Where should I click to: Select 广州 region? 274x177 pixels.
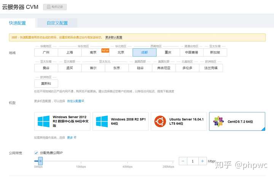point(46,52)
